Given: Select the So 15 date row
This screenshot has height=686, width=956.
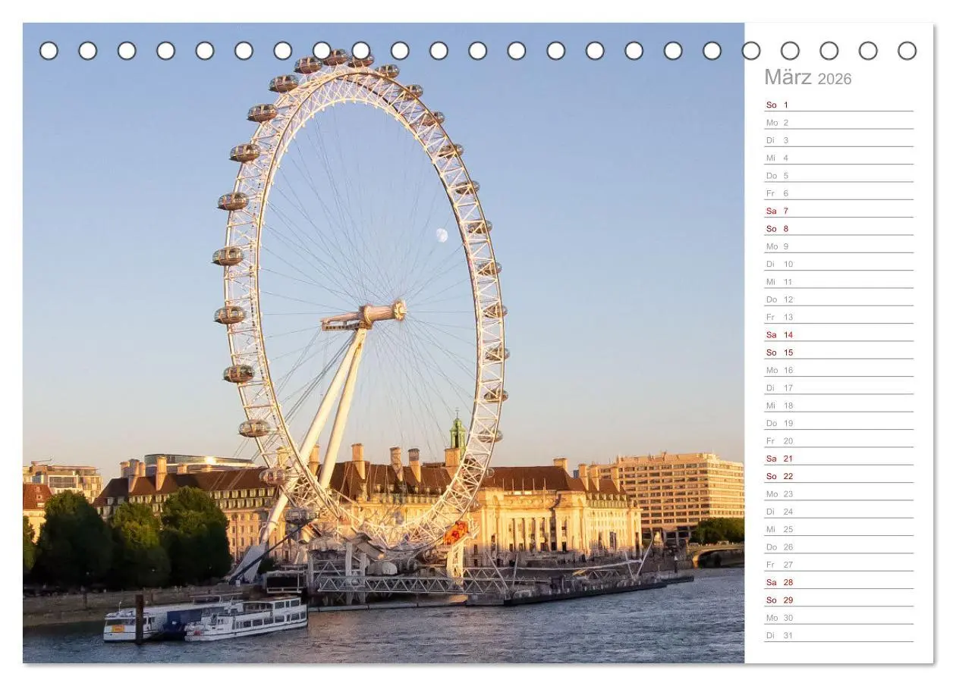Looking at the screenshot, I should point(838,352).
